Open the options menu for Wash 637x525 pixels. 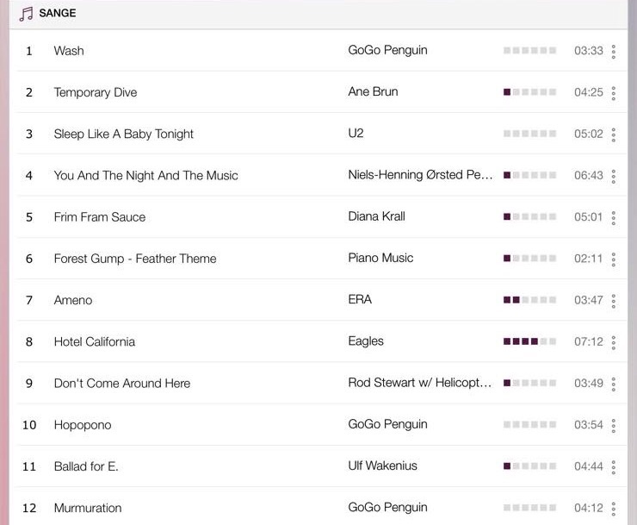(614, 51)
